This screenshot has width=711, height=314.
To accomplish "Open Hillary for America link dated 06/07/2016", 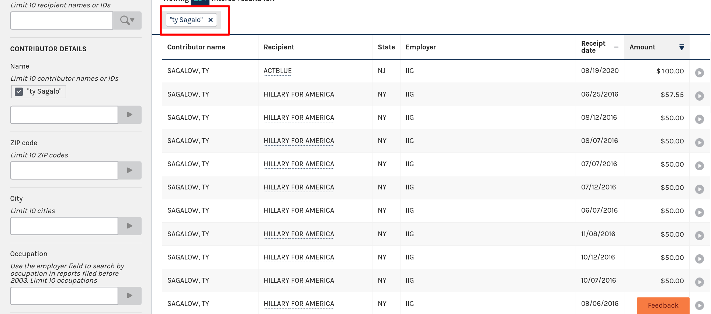I will click(x=299, y=210).
